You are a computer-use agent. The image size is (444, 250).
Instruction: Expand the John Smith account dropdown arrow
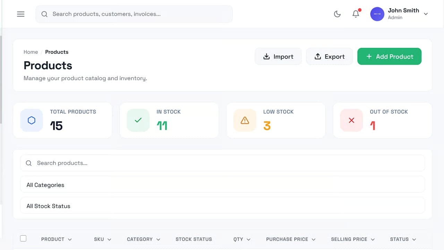tap(426, 14)
